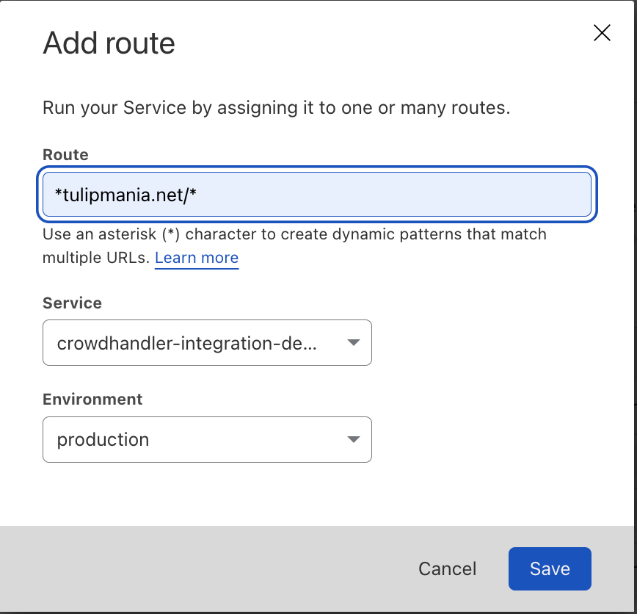The width and height of the screenshot is (637, 614).
Task: Click the Service dropdown arrow icon
Action: 354,343
